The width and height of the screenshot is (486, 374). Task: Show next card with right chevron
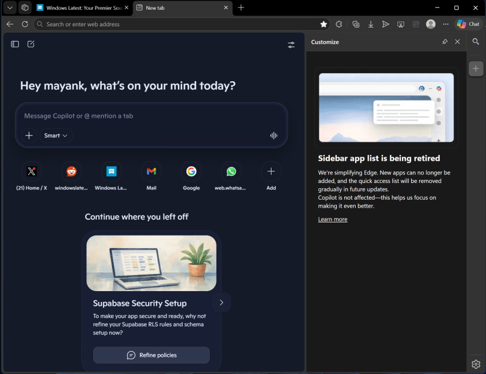tap(221, 303)
